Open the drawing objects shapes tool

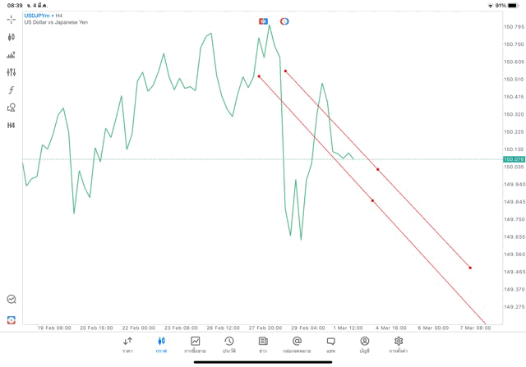[x=12, y=108]
